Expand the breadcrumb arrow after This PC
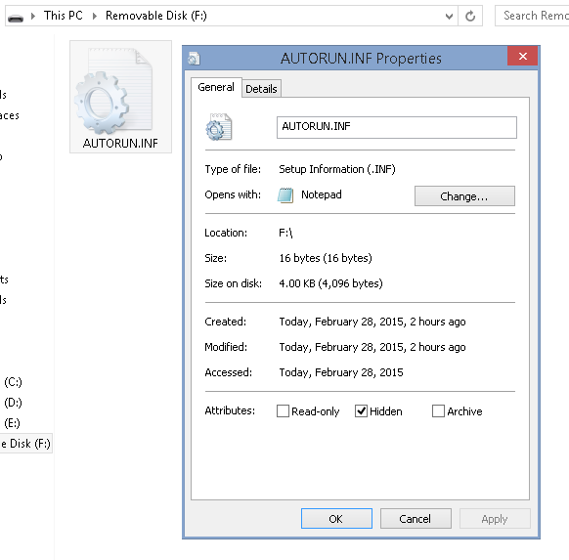569x560 pixels. (95, 16)
